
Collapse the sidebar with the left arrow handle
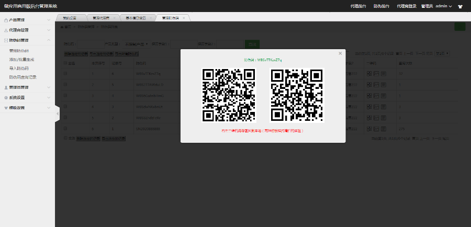[58, 113]
